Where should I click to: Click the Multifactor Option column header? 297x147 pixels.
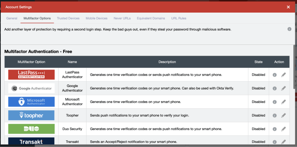32,62
